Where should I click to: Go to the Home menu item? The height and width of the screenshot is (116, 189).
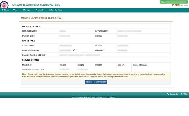click(6, 10)
